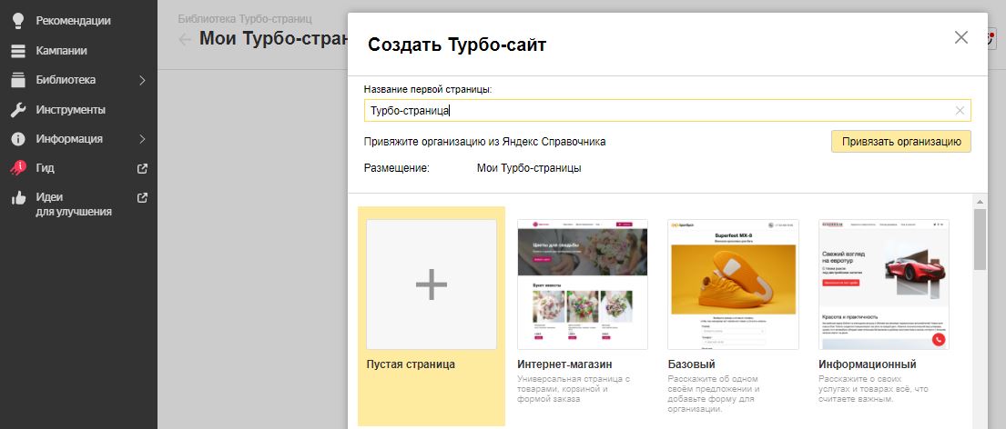This screenshot has height=429, width=1006.
Task: Click the page name input field
Action: click(x=655, y=111)
